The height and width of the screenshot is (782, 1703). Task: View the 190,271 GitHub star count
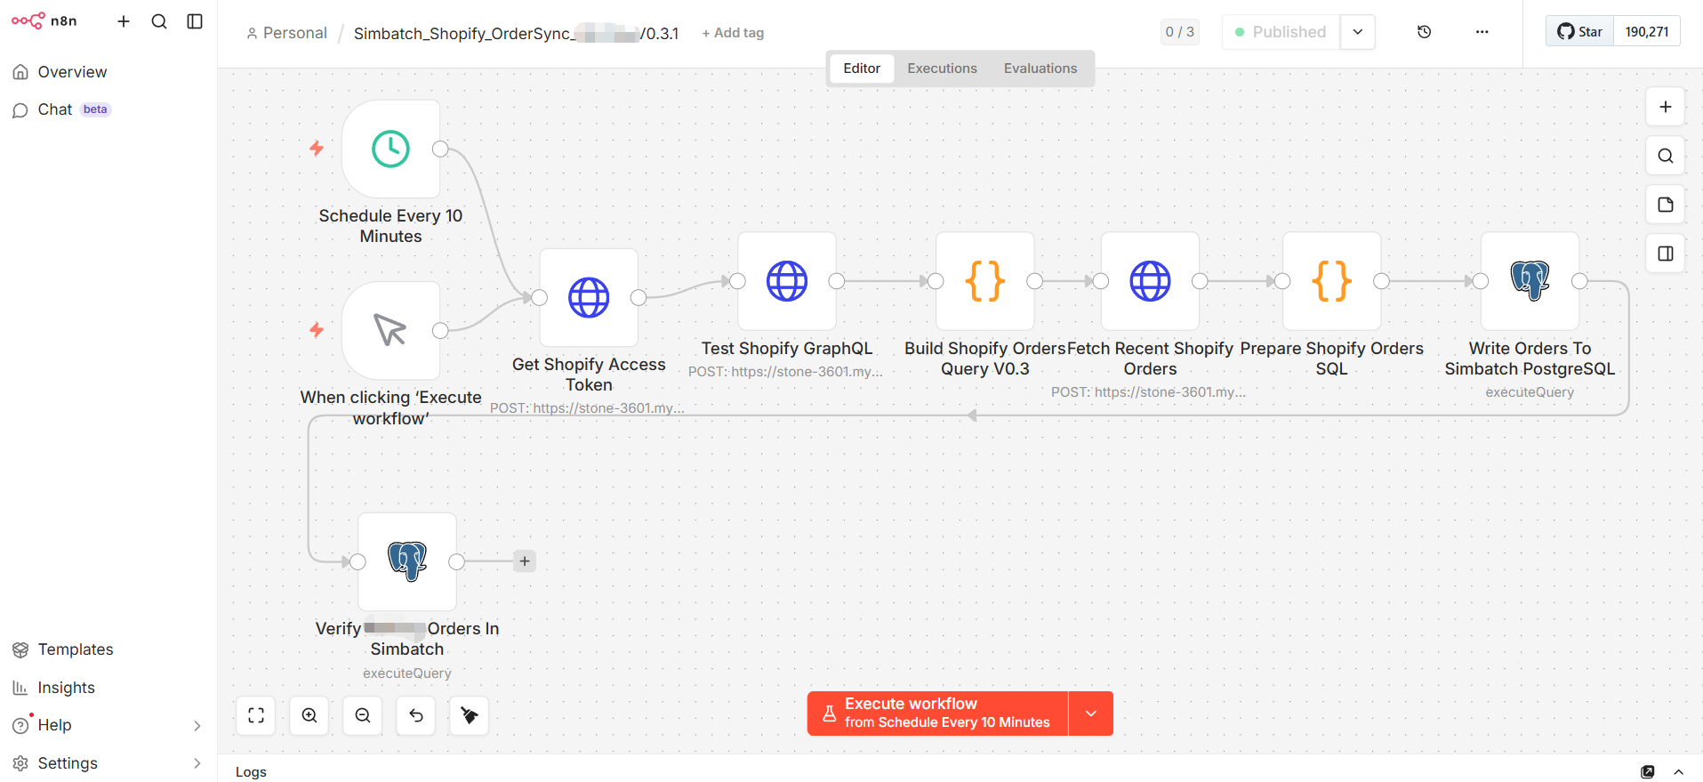click(x=1647, y=31)
